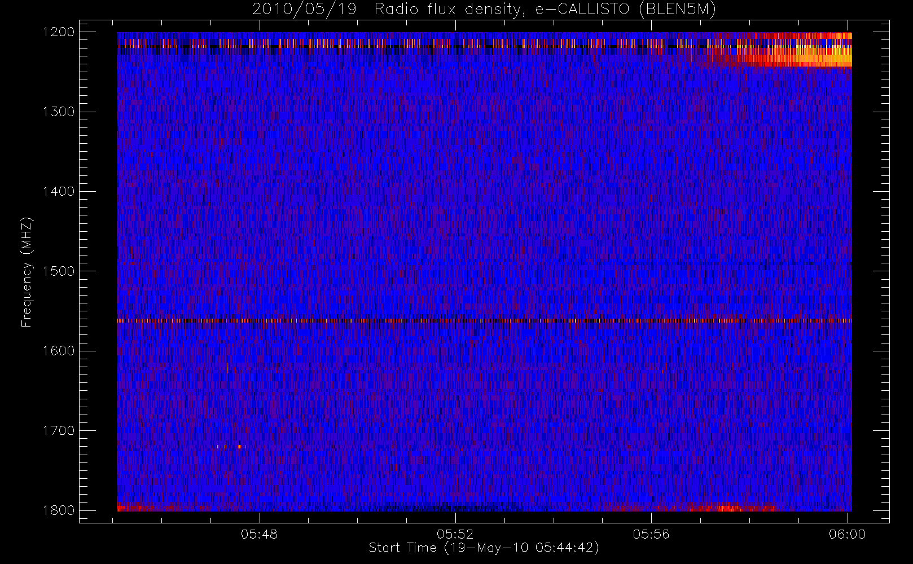The width and height of the screenshot is (913, 564).
Task: Click the 1500 frequency tick label
Action: click(59, 271)
